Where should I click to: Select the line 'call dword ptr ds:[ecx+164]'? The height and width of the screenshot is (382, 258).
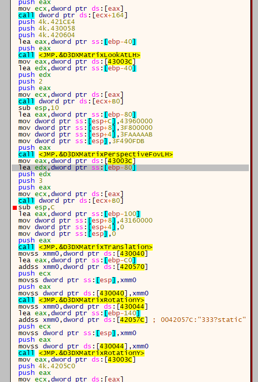tap(73, 15)
